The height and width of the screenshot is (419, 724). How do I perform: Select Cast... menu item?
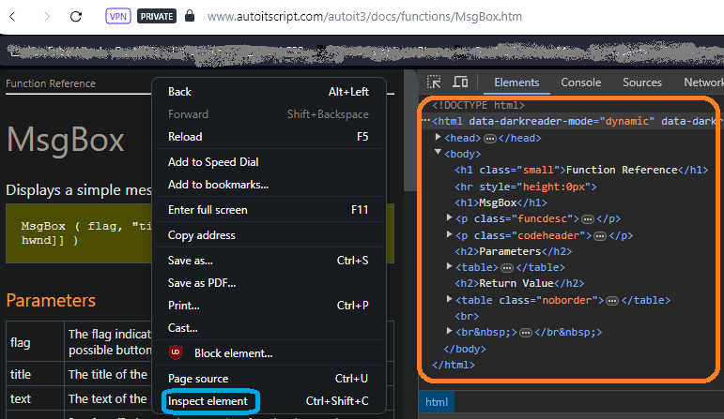(269, 328)
